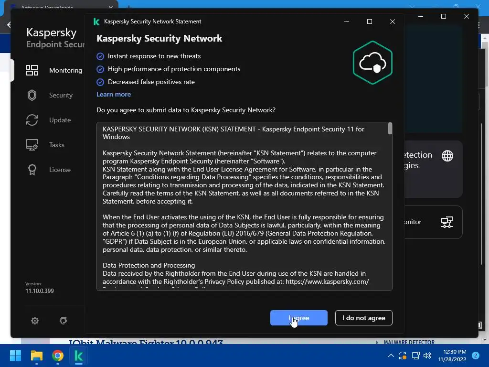Click the License ribbon icon

click(32, 170)
